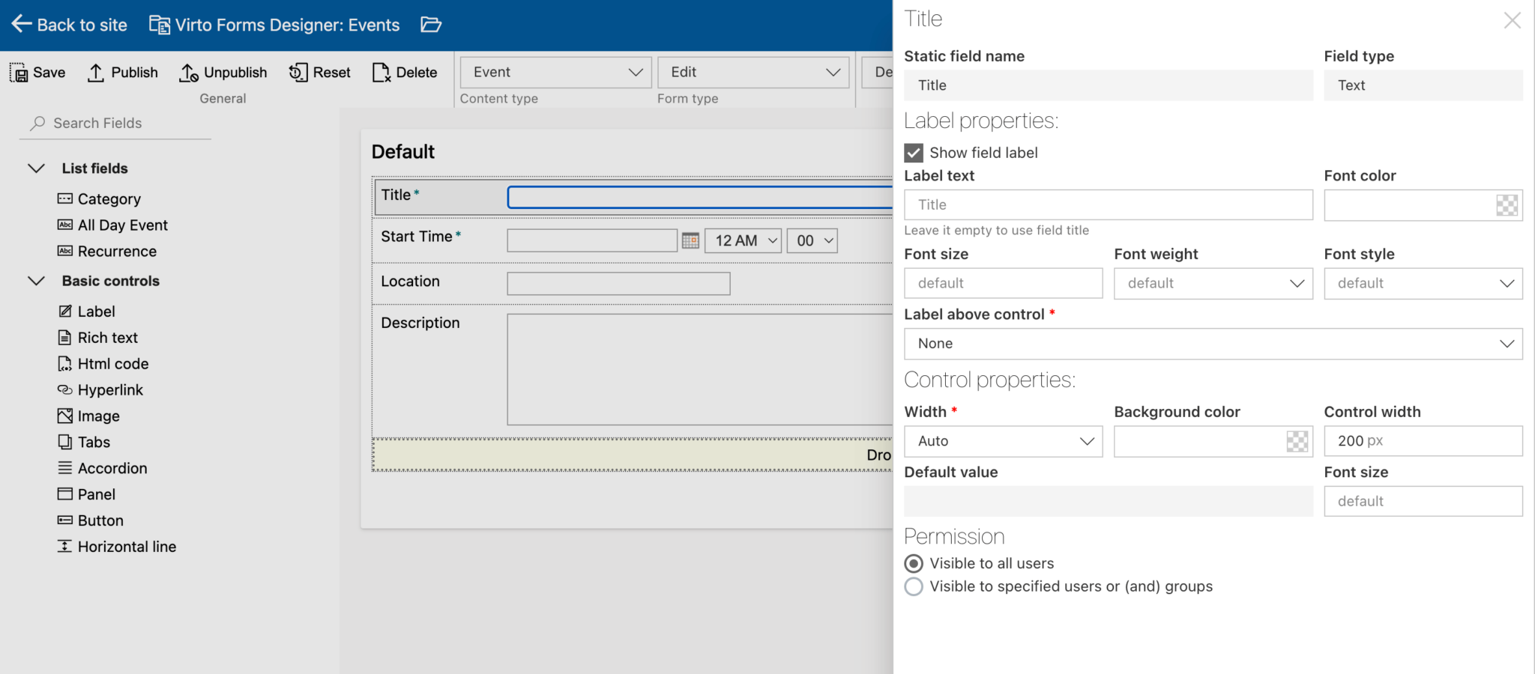Select the Image control
This screenshot has width=1535, height=674.
98,416
